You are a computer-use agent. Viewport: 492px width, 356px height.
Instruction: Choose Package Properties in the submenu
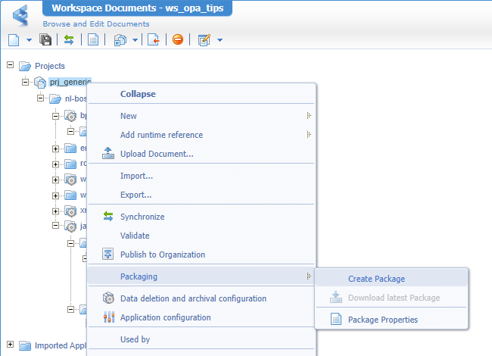click(x=382, y=319)
